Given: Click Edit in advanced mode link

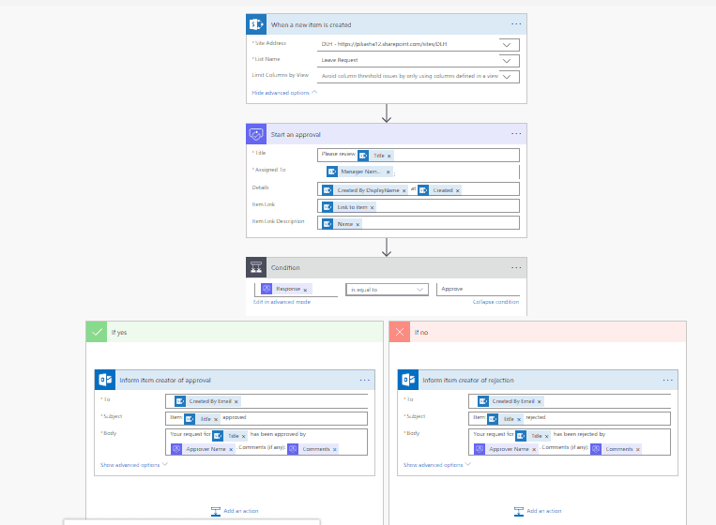Looking at the screenshot, I should [x=282, y=302].
